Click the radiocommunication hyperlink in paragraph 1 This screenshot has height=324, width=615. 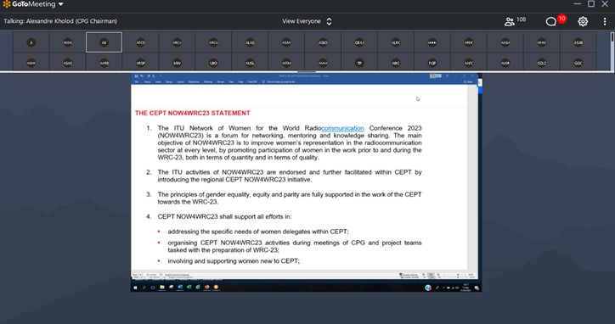(342, 128)
